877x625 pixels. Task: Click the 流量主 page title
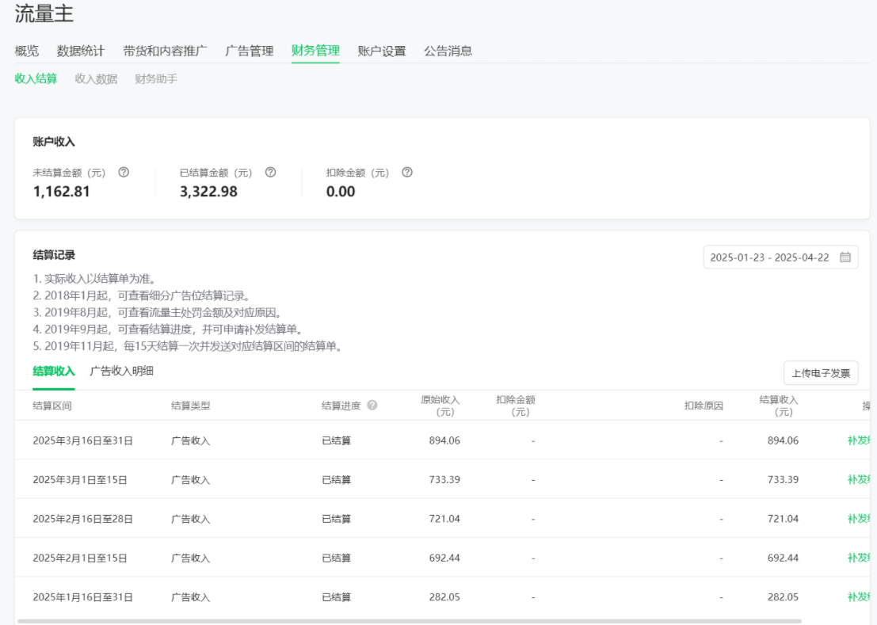click(x=44, y=14)
